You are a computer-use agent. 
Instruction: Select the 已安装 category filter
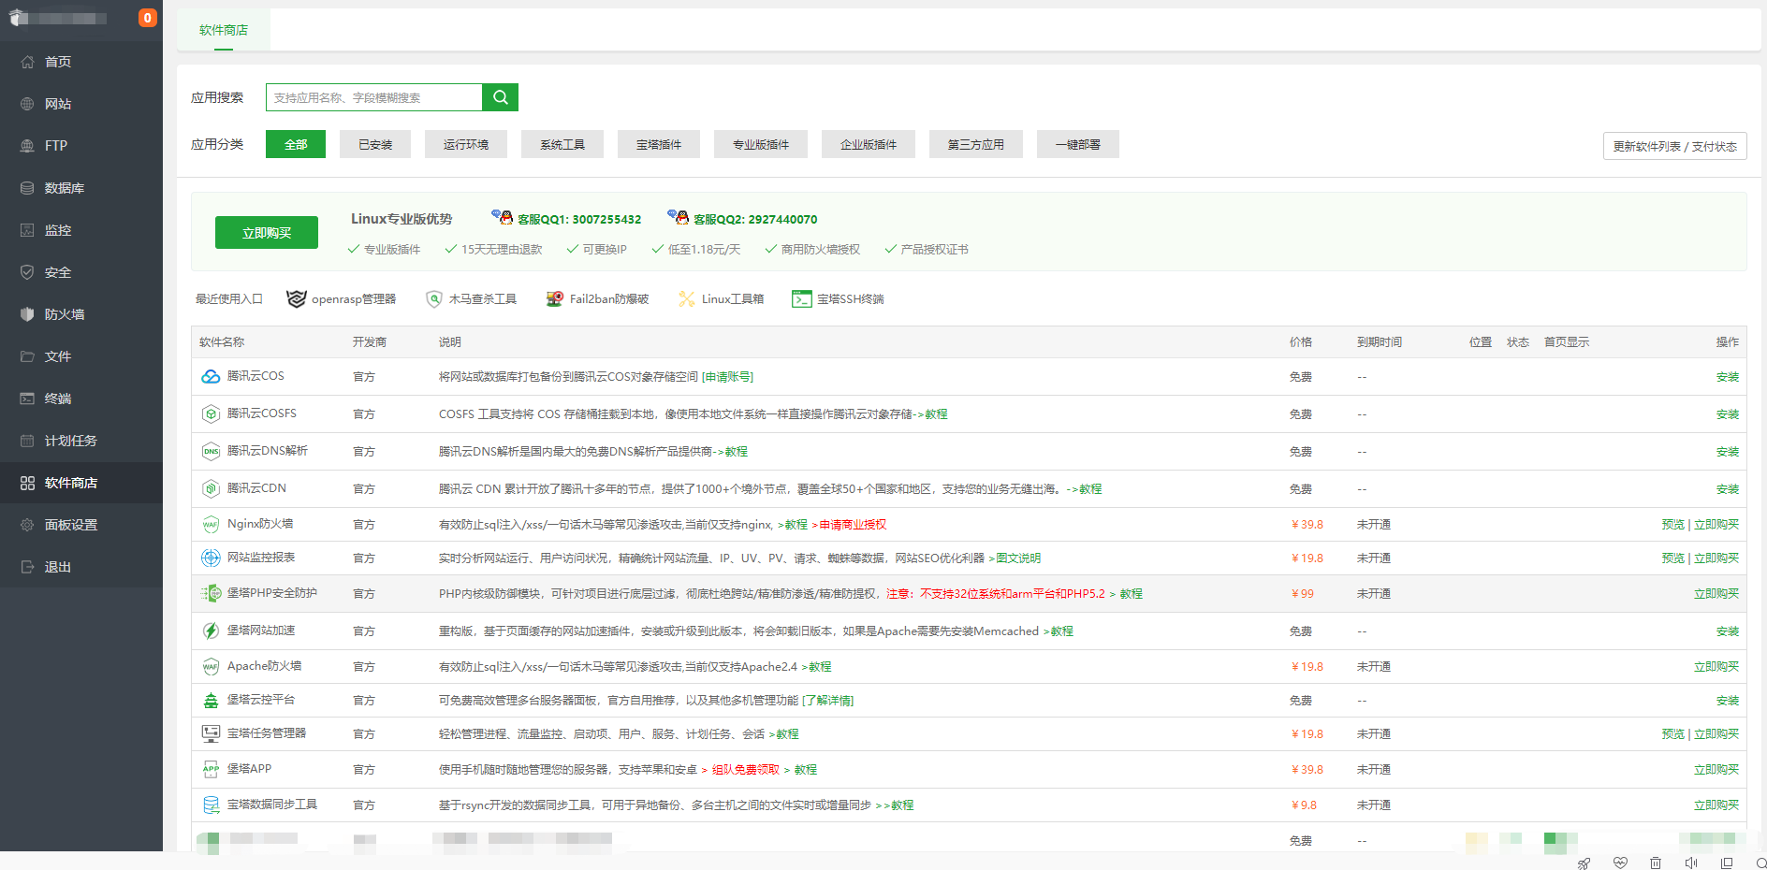pyautogui.click(x=375, y=144)
